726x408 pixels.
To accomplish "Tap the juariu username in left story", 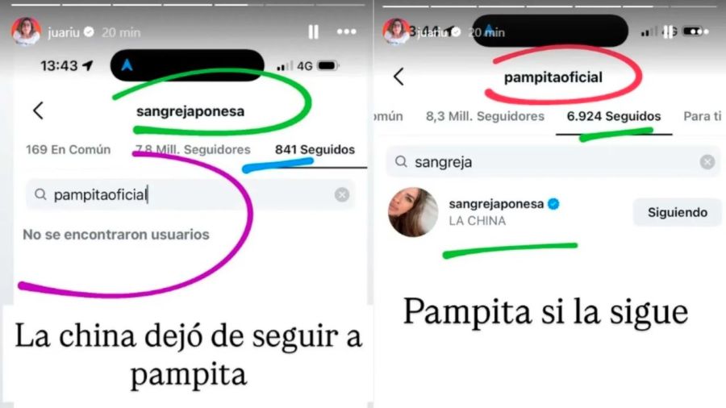I will tap(64, 32).
